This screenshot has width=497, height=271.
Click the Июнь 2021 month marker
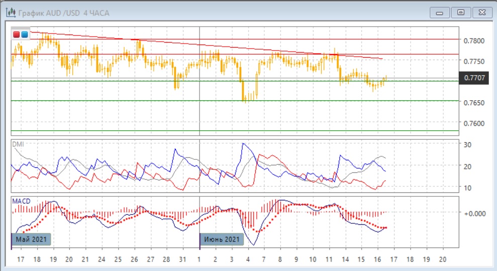[222, 239]
